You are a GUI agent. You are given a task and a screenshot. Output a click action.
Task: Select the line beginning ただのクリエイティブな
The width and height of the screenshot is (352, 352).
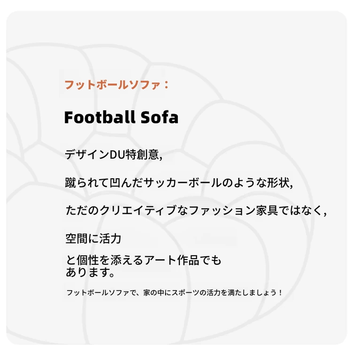(196, 210)
